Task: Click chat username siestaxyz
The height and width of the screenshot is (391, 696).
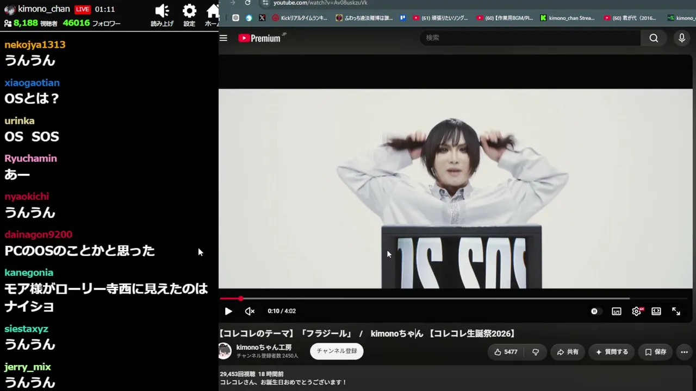Action: [x=26, y=329]
